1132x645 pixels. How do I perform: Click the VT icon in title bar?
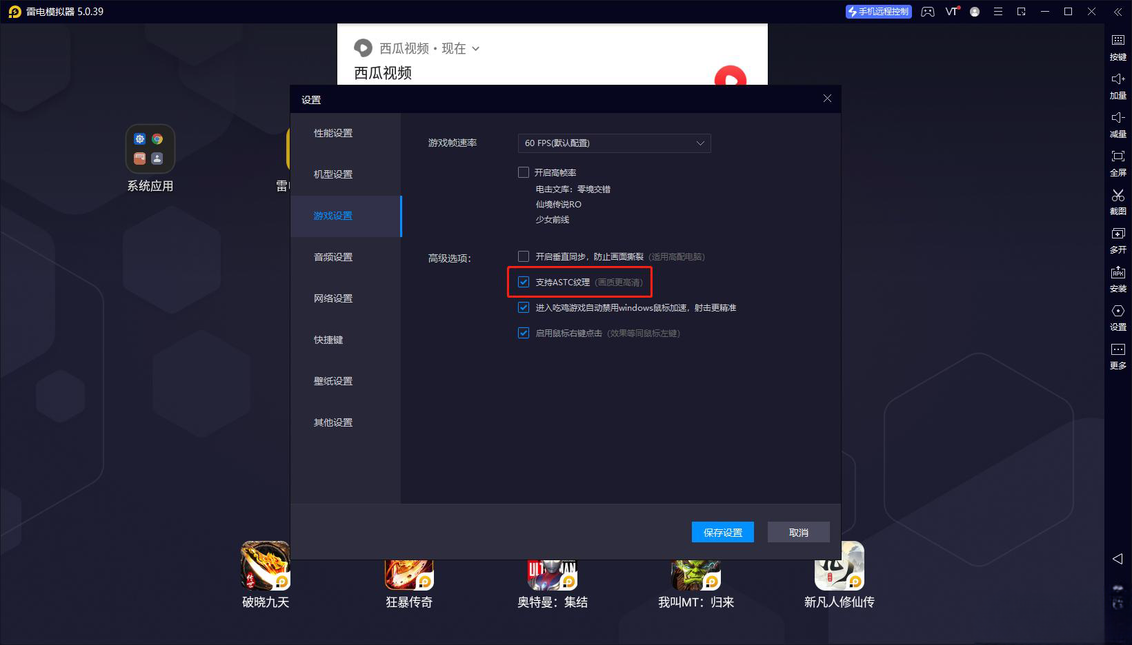click(952, 12)
